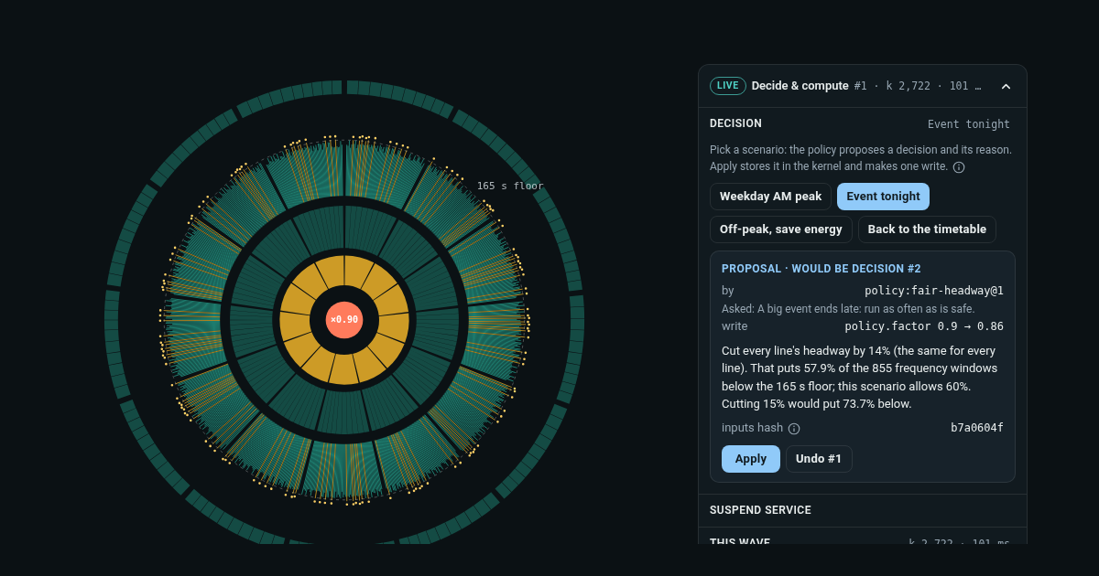This screenshot has width=1099, height=576.
Task: Select the Weekday AM peak scenario
Action: 770,197
